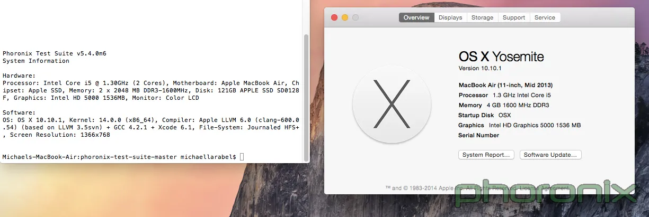
Task: Open the Displays tab
Action: 450,17
